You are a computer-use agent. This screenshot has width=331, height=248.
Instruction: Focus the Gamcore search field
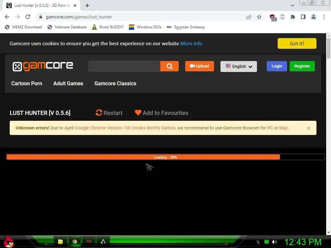click(x=124, y=66)
